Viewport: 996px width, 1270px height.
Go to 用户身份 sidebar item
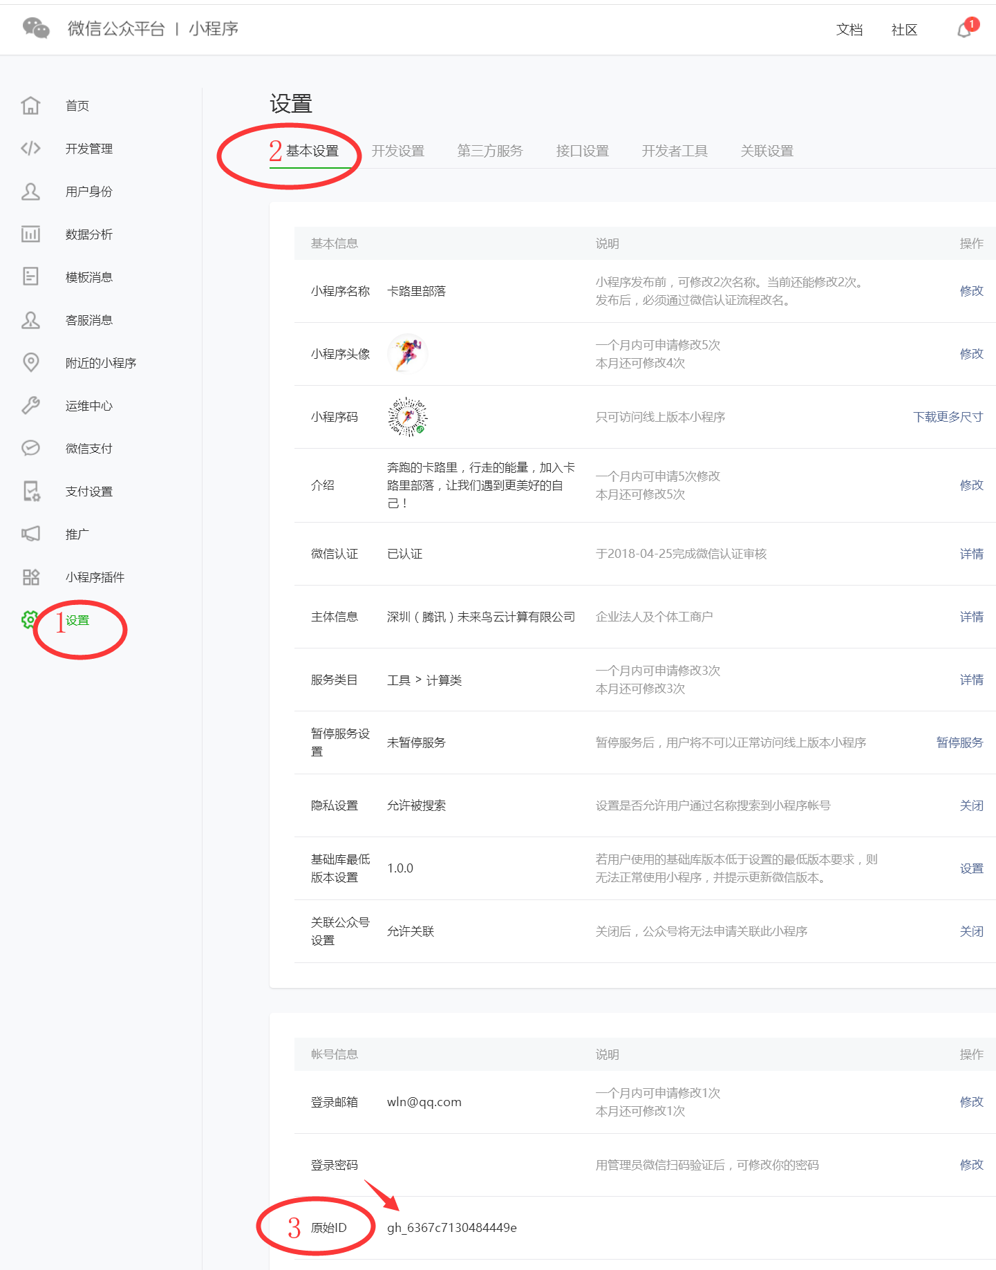(x=88, y=192)
